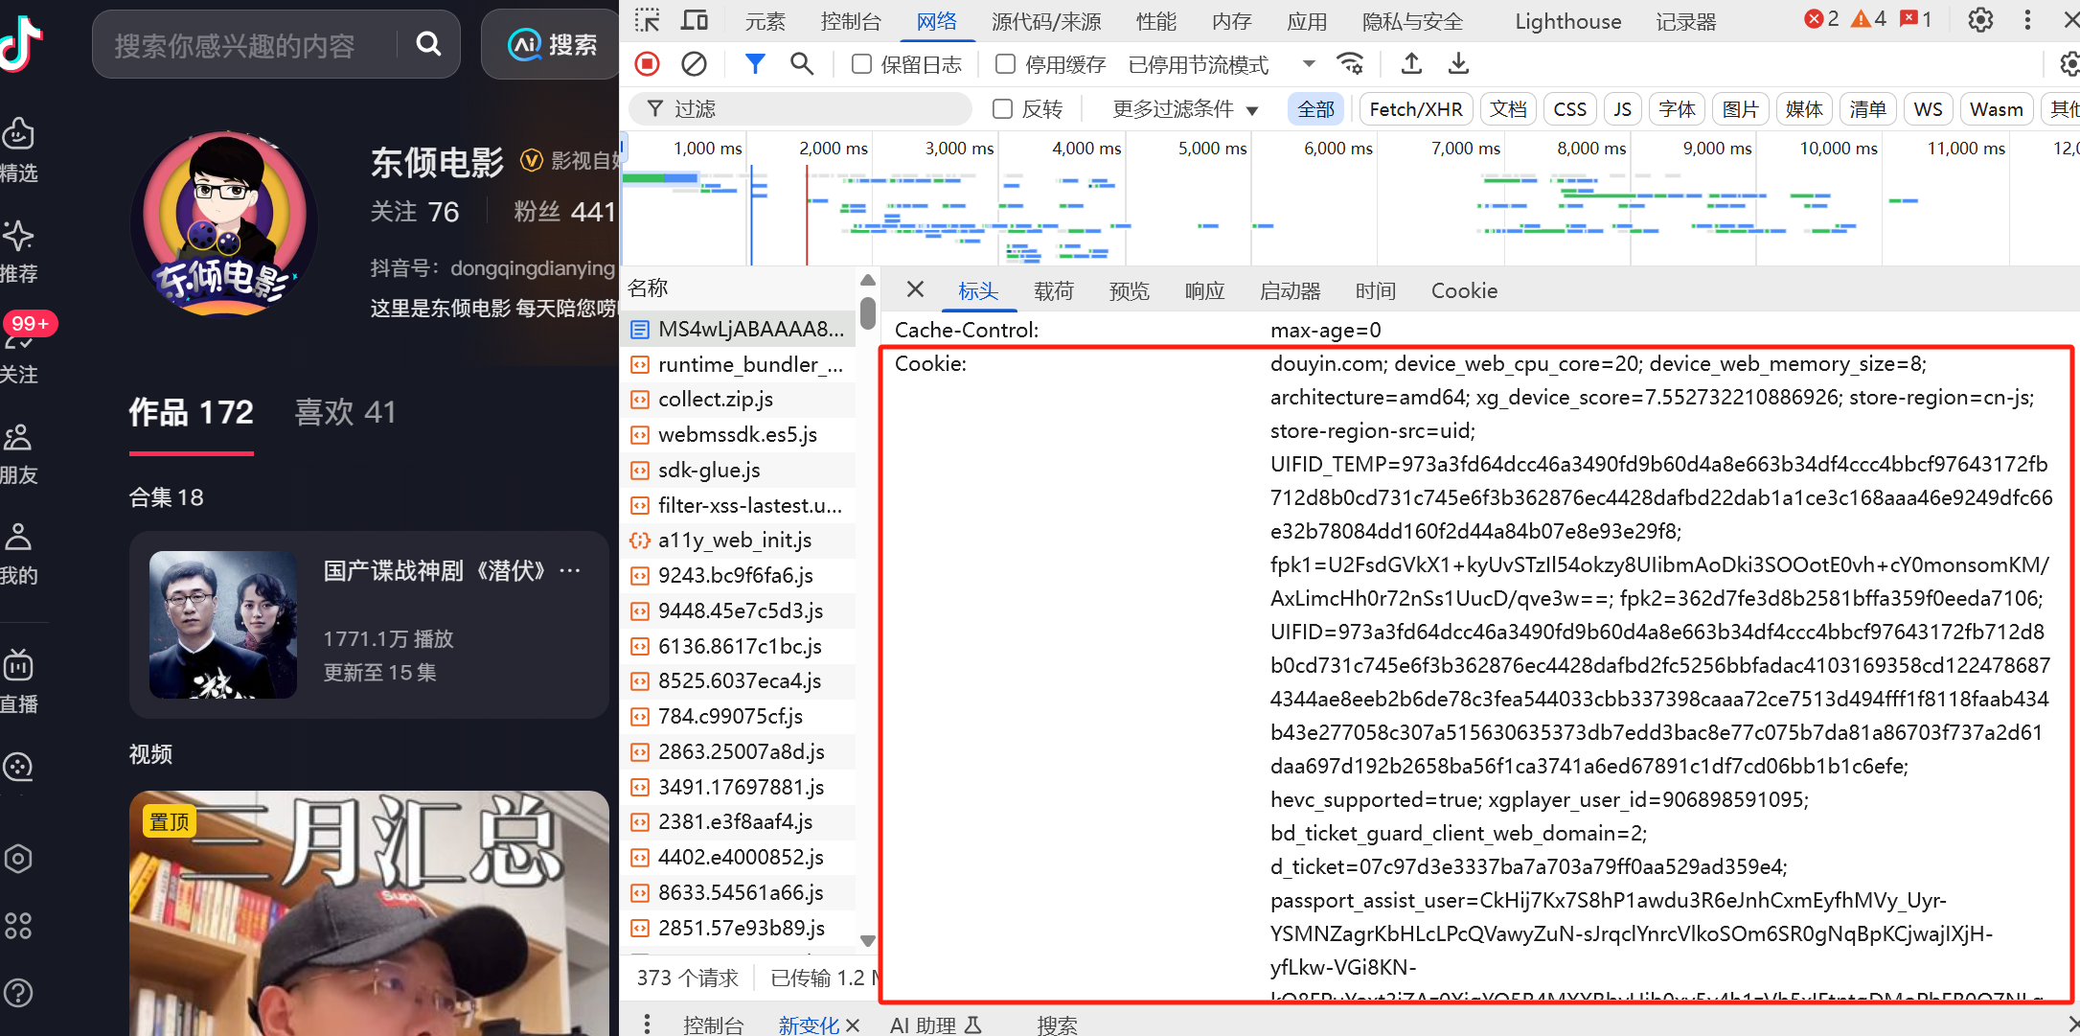Expand the 更多过滤条件 dropdown

pos(1184,109)
